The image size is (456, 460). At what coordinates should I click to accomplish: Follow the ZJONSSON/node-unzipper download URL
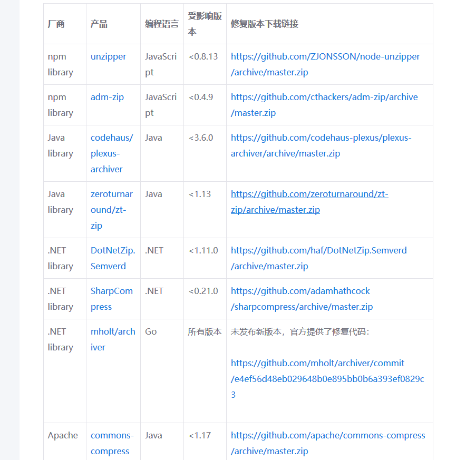tap(325, 64)
